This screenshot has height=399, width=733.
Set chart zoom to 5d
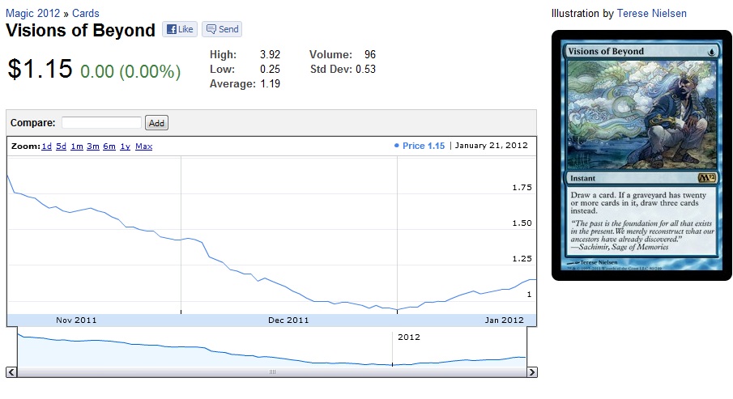click(62, 146)
